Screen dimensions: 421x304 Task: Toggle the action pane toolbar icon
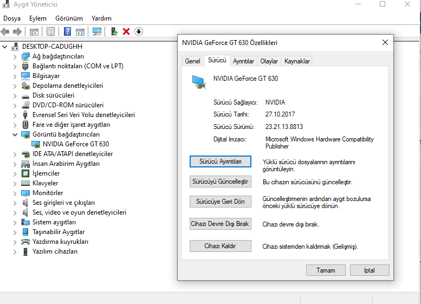coord(80,31)
